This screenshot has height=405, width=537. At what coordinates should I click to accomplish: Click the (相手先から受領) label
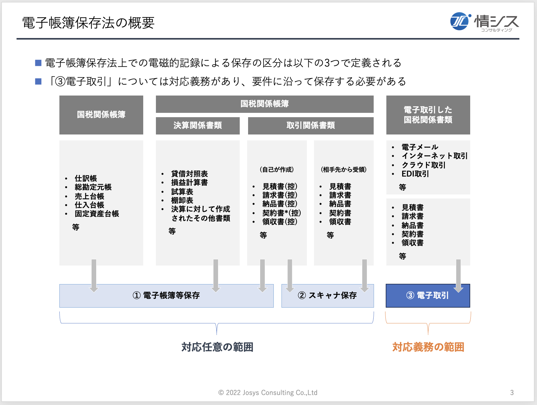coord(344,169)
